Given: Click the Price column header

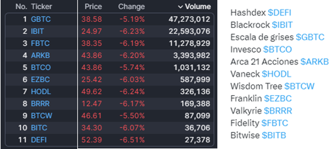Looking at the screenshot, I should point(94,7).
